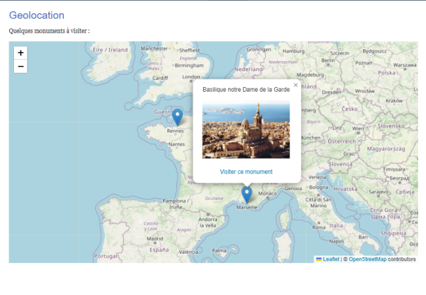Click on London label on map
The image size is (426, 295).
pos(191,76)
